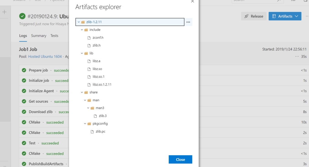
Task: Collapse the man3 folder chevron
Action: (x=88, y=108)
